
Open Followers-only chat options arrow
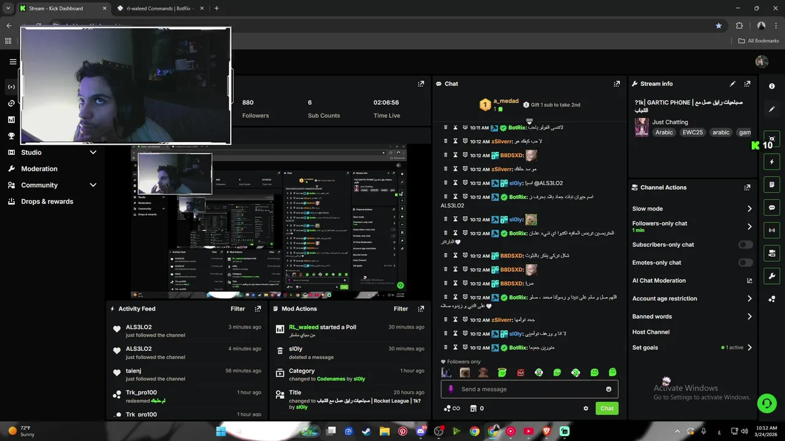pos(749,227)
